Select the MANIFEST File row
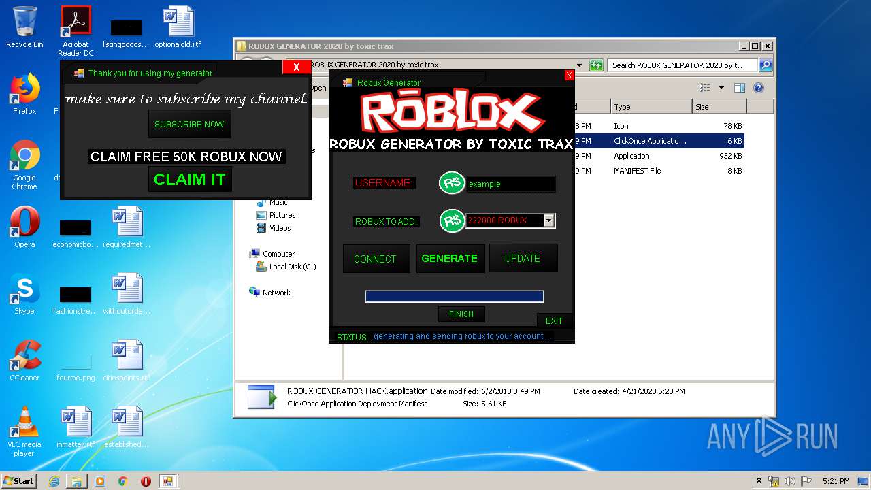Screen dimensions: 871x490 [x=659, y=171]
